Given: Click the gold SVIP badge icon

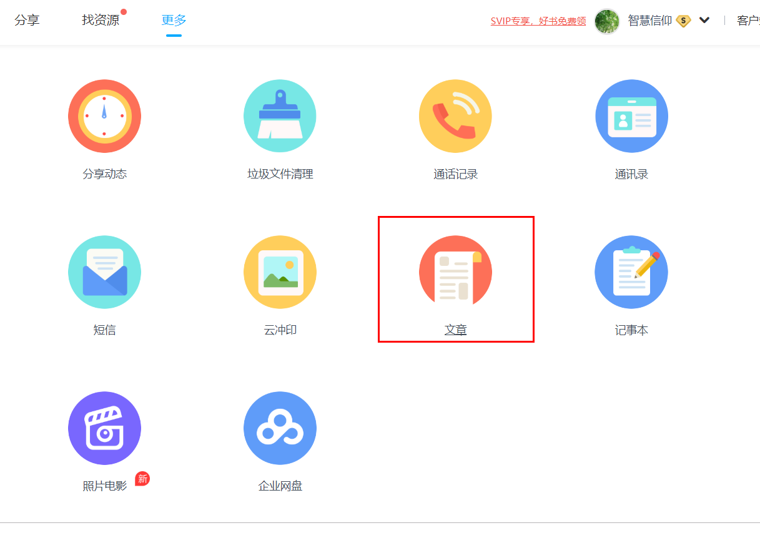Looking at the screenshot, I should coord(684,21).
